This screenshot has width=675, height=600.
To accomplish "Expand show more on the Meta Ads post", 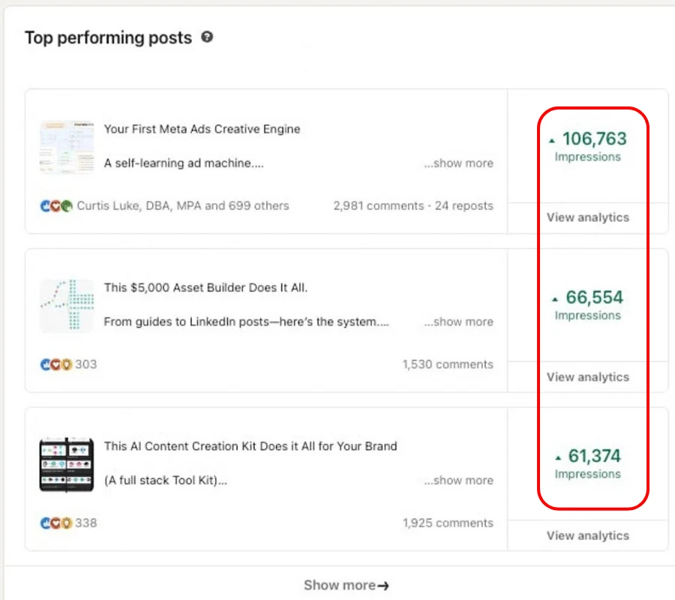I will [x=458, y=163].
